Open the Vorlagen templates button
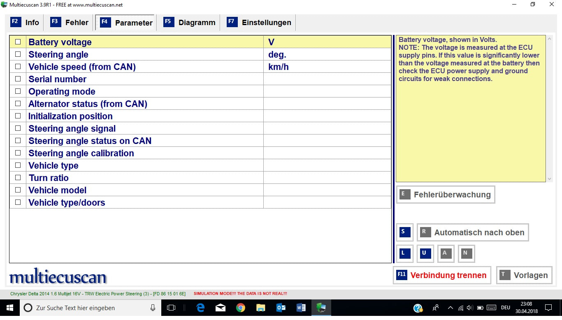This screenshot has height=320, width=562. 524,275
